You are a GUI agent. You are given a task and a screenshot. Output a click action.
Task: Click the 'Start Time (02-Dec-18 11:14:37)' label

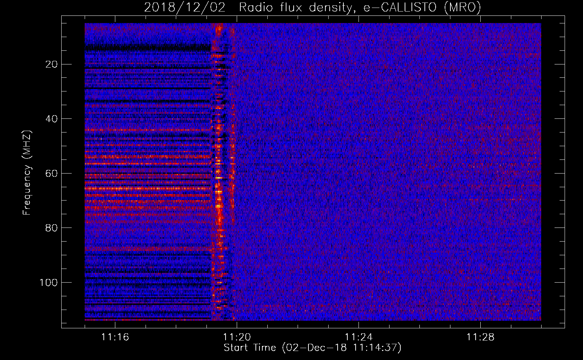coord(312,348)
